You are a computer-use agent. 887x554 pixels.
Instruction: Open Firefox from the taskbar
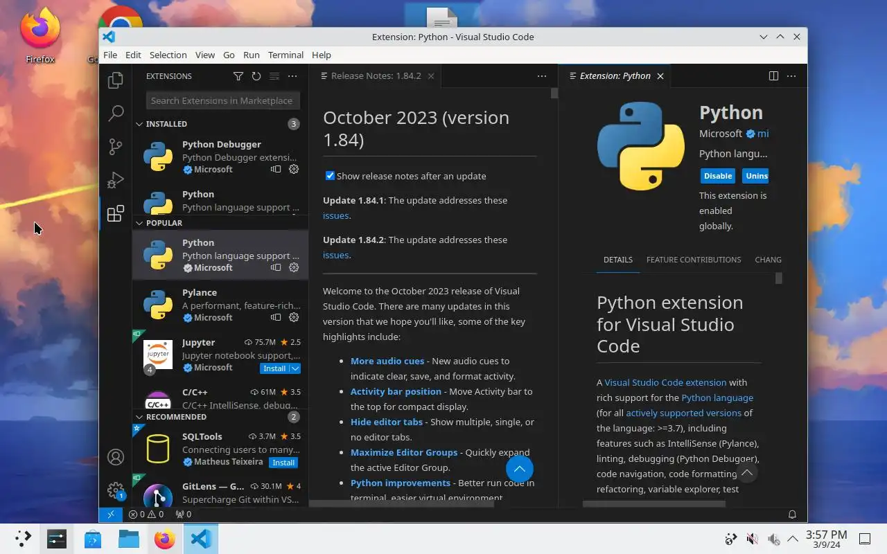tap(165, 539)
